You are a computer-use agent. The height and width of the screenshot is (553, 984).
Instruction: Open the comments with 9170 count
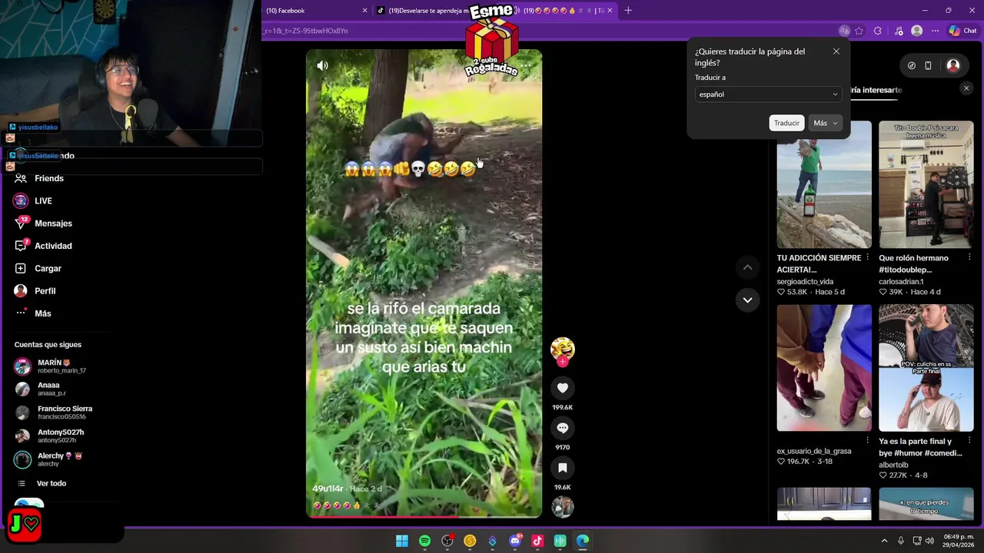pyautogui.click(x=563, y=428)
